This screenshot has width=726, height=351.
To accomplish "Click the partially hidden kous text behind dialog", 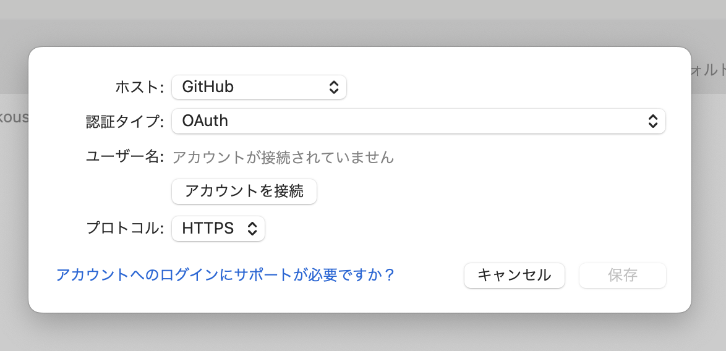I will pos(14,117).
